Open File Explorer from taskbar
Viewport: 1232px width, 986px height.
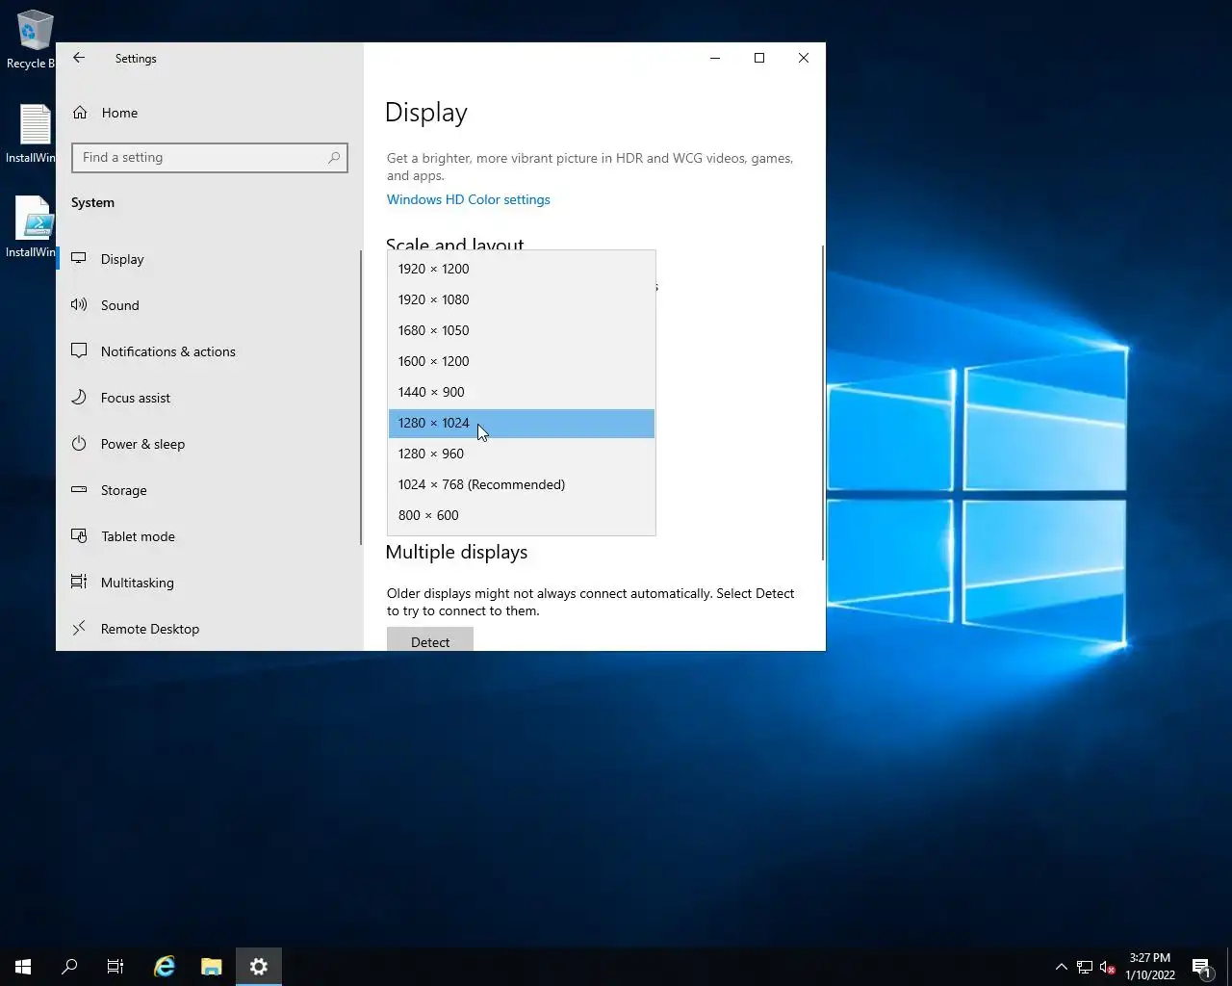pos(212,967)
